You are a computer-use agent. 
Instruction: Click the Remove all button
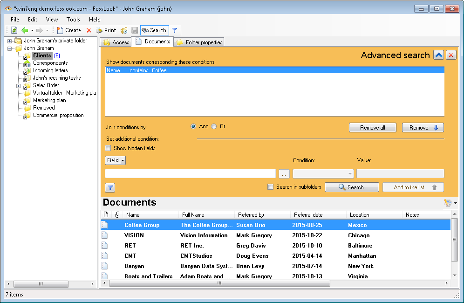pyautogui.click(x=373, y=128)
